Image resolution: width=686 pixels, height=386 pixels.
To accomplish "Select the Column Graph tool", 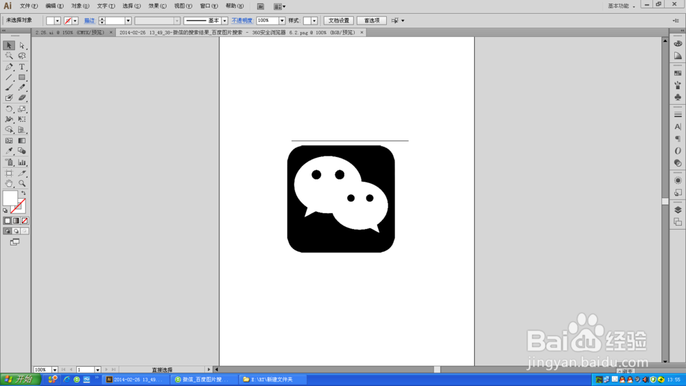I will click(22, 162).
